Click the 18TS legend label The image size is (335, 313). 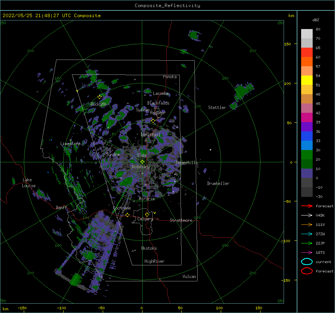coord(320,253)
